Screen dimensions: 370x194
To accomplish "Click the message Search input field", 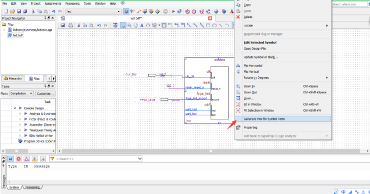I will point(95,159).
